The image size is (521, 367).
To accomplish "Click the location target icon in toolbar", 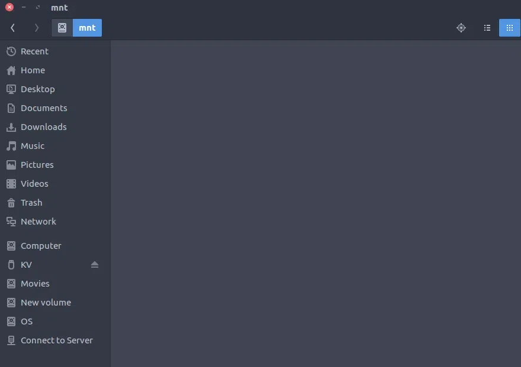I will (461, 28).
